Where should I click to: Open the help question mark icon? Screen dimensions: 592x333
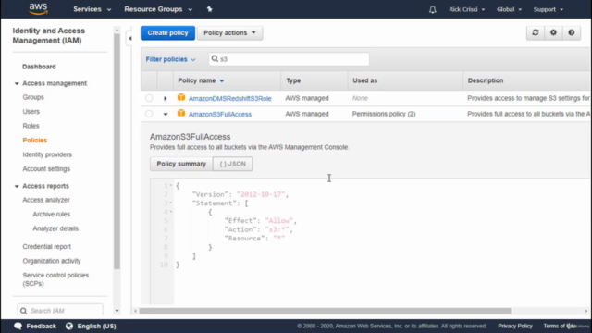(x=572, y=33)
